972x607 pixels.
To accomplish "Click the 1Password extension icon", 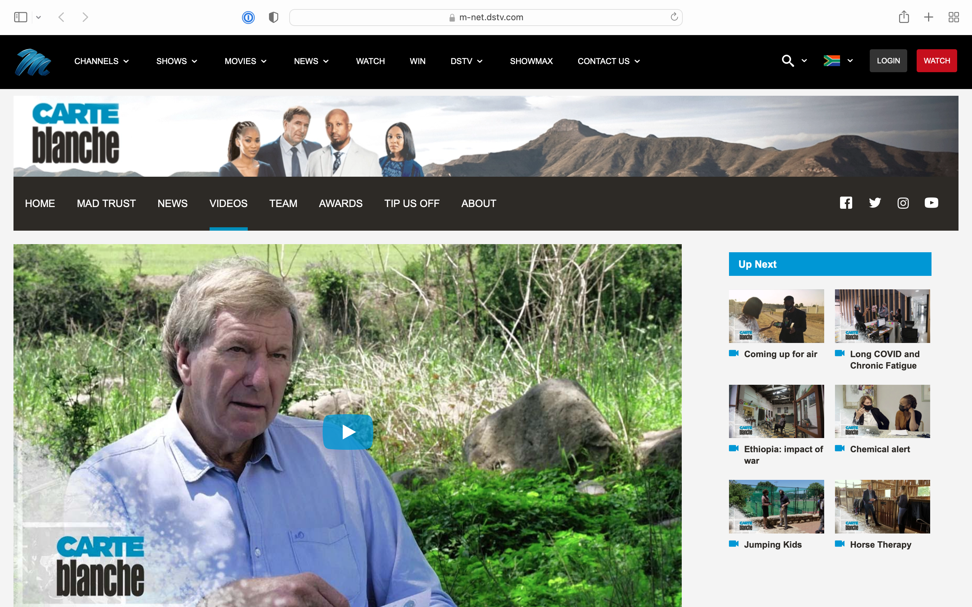I will (x=248, y=17).
